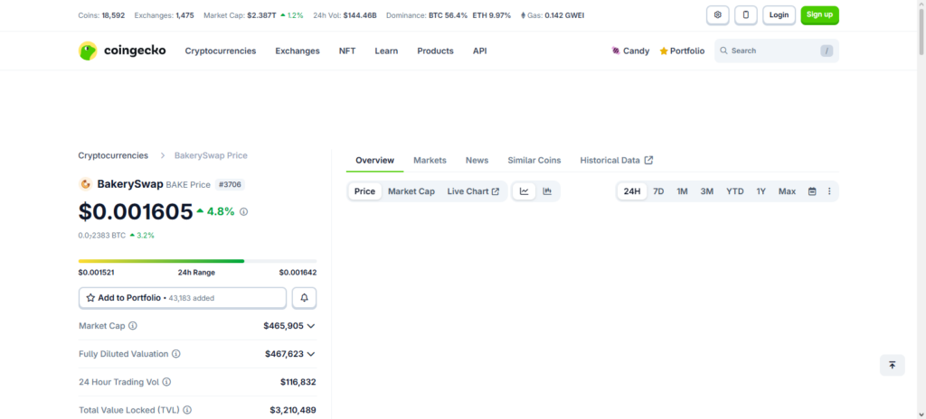Select the 7D time range
Viewport: 926px width, 419px height.
coord(658,191)
